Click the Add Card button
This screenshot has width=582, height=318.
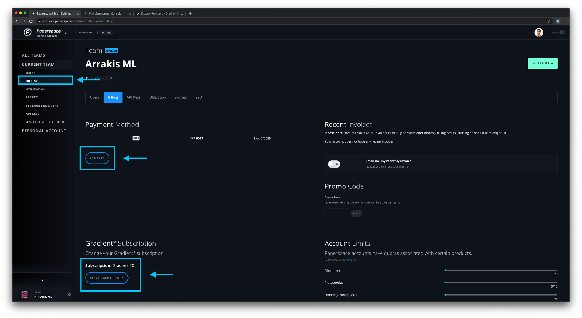(97, 158)
